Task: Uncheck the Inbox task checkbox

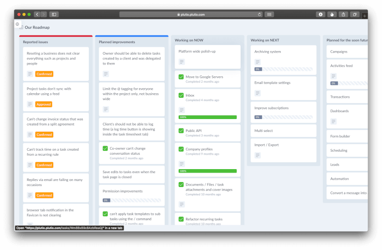Action: [181, 95]
